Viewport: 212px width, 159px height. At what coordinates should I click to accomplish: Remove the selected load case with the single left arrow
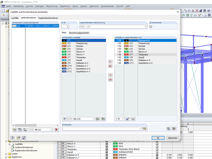[110, 75]
